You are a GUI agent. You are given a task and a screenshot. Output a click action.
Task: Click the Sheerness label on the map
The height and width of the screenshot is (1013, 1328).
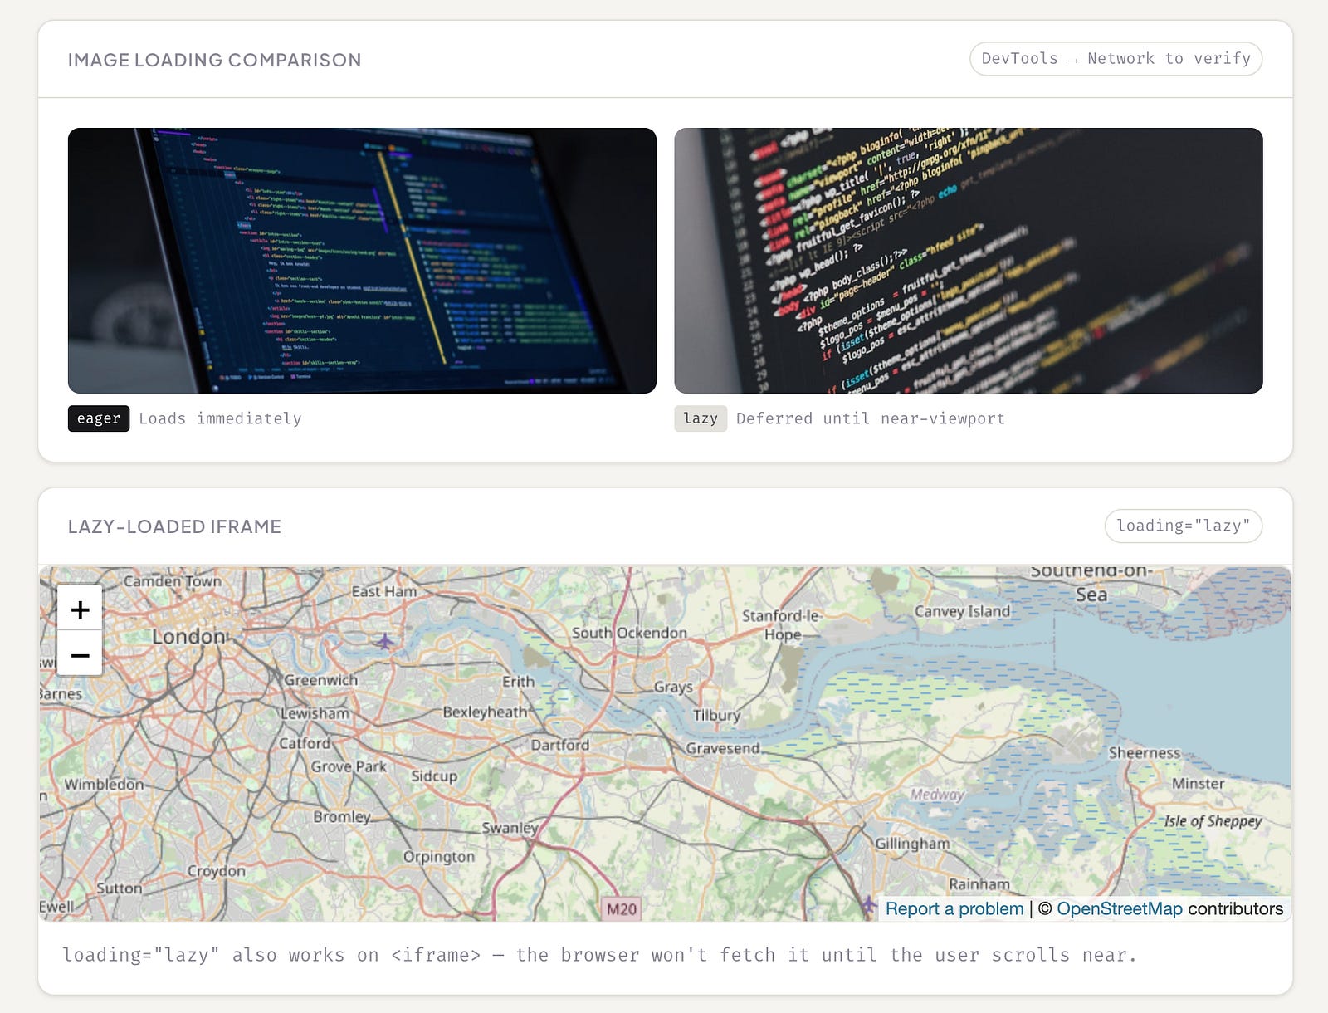1145,753
